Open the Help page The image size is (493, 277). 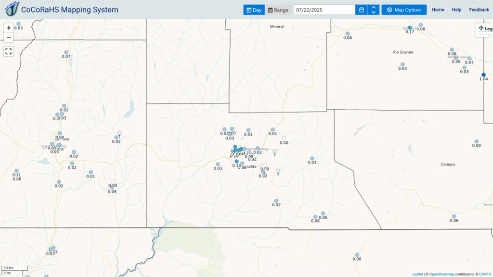click(456, 10)
